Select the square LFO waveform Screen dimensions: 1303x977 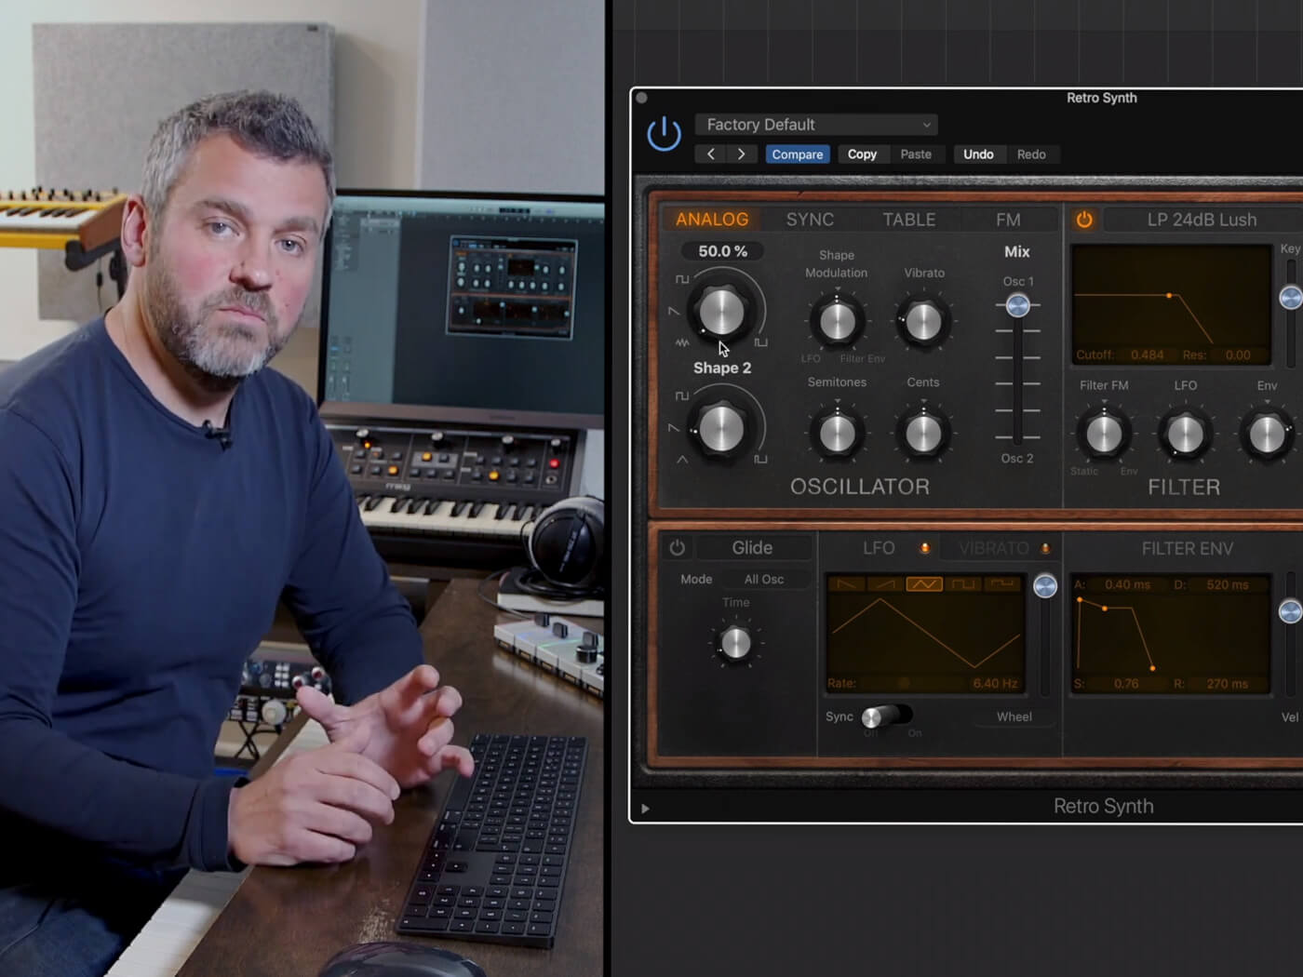pos(964,583)
